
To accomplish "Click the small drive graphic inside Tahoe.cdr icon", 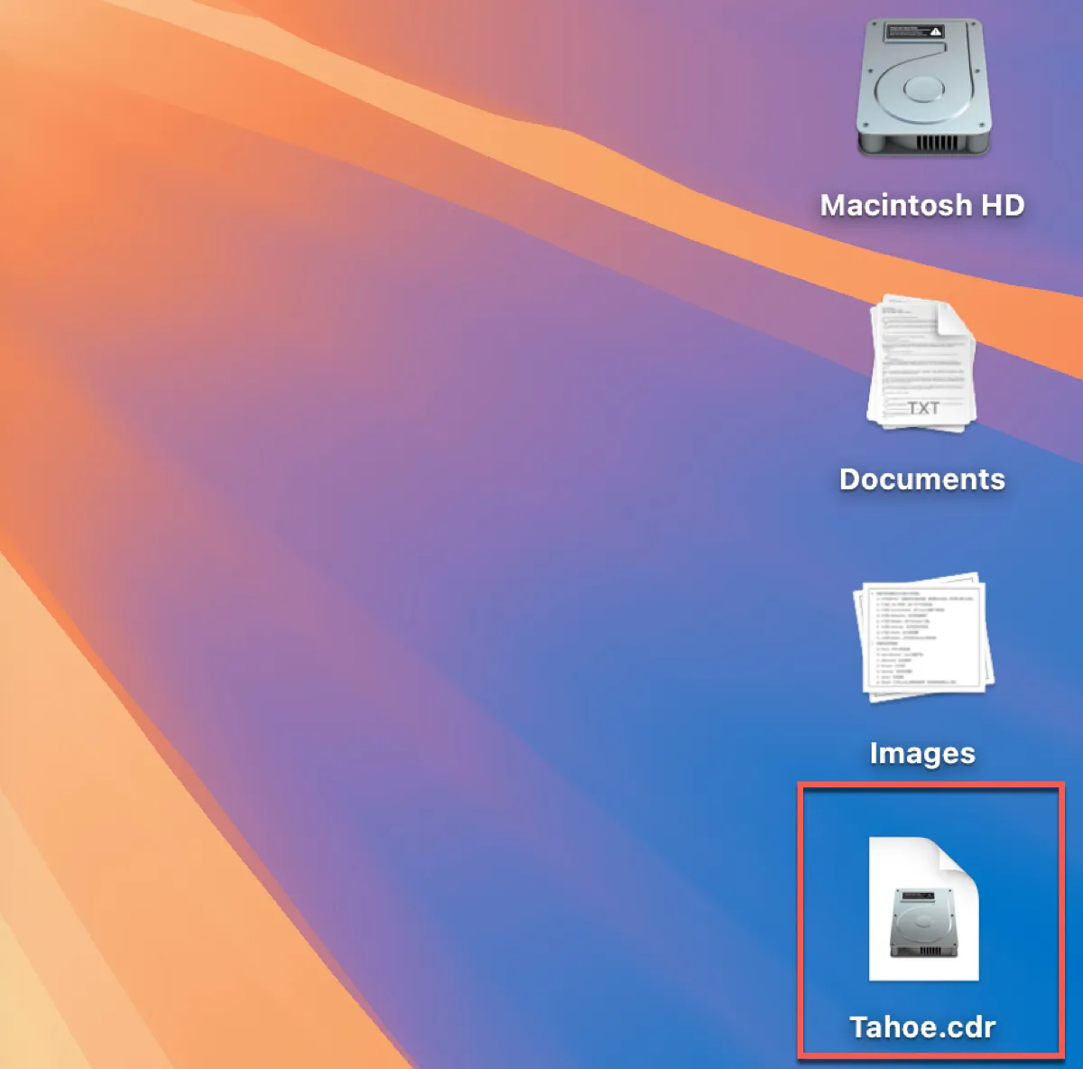I will [922, 923].
